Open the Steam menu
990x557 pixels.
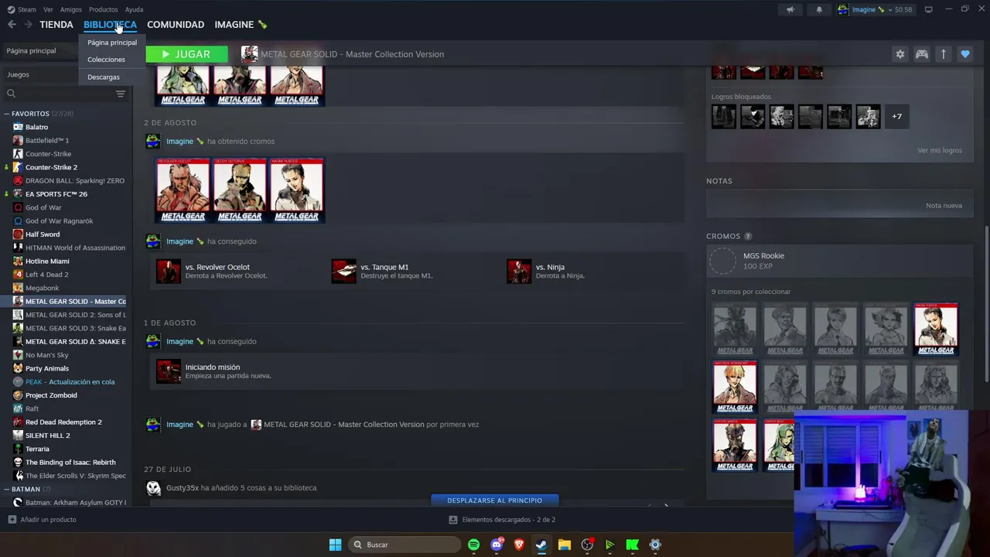click(x=22, y=9)
